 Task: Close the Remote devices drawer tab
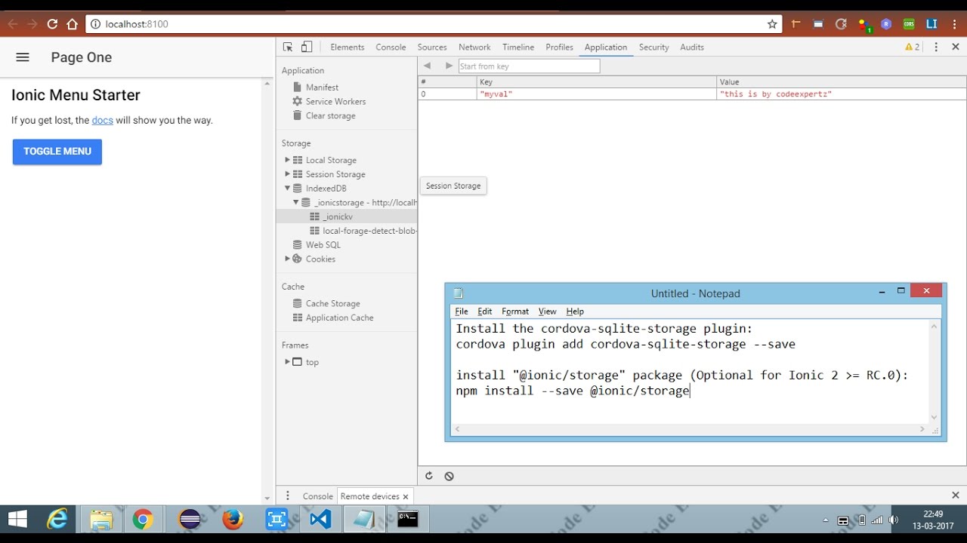coord(406,496)
